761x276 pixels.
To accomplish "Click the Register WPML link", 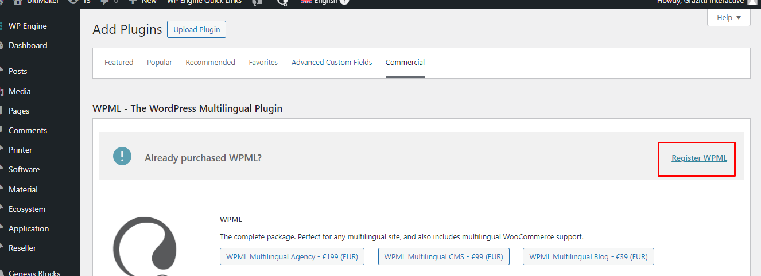I will 699,158.
